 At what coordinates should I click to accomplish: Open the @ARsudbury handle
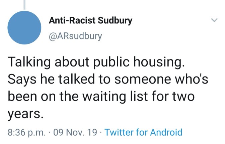click(75, 36)
